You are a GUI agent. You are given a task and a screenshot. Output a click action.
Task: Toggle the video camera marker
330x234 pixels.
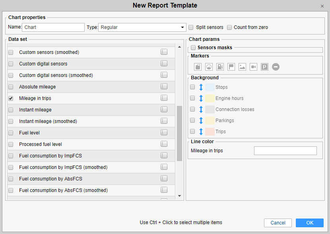click(x=253, y=67)
